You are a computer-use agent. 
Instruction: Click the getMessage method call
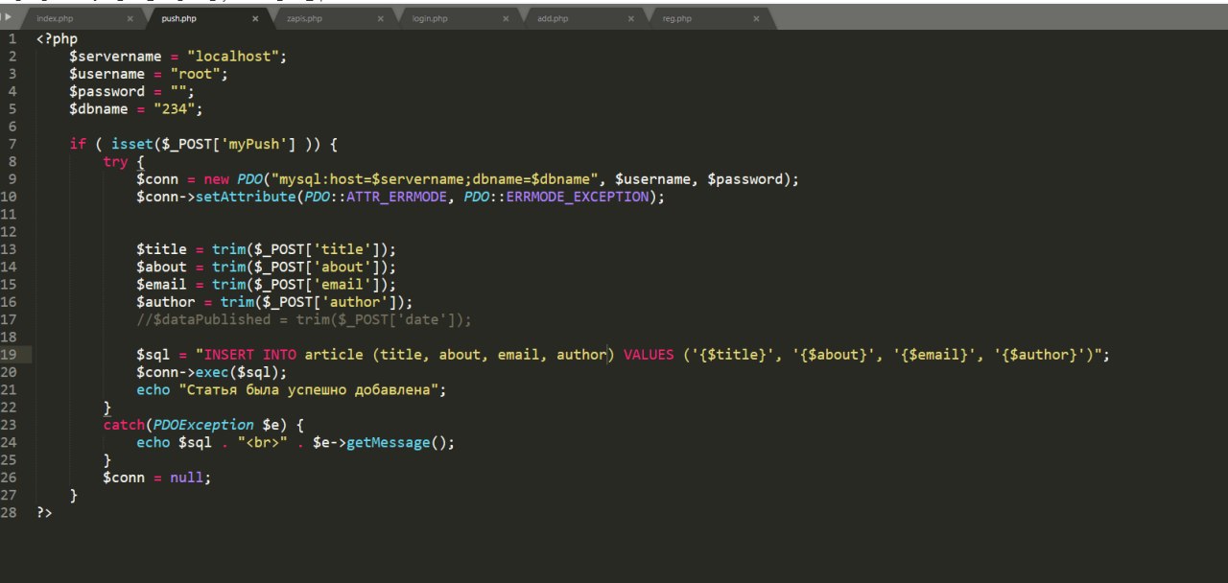388,442
